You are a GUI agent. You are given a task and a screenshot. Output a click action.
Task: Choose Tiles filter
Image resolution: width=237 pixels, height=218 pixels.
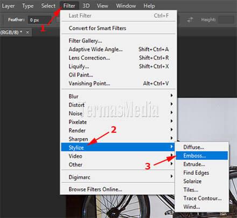(201, 190)
